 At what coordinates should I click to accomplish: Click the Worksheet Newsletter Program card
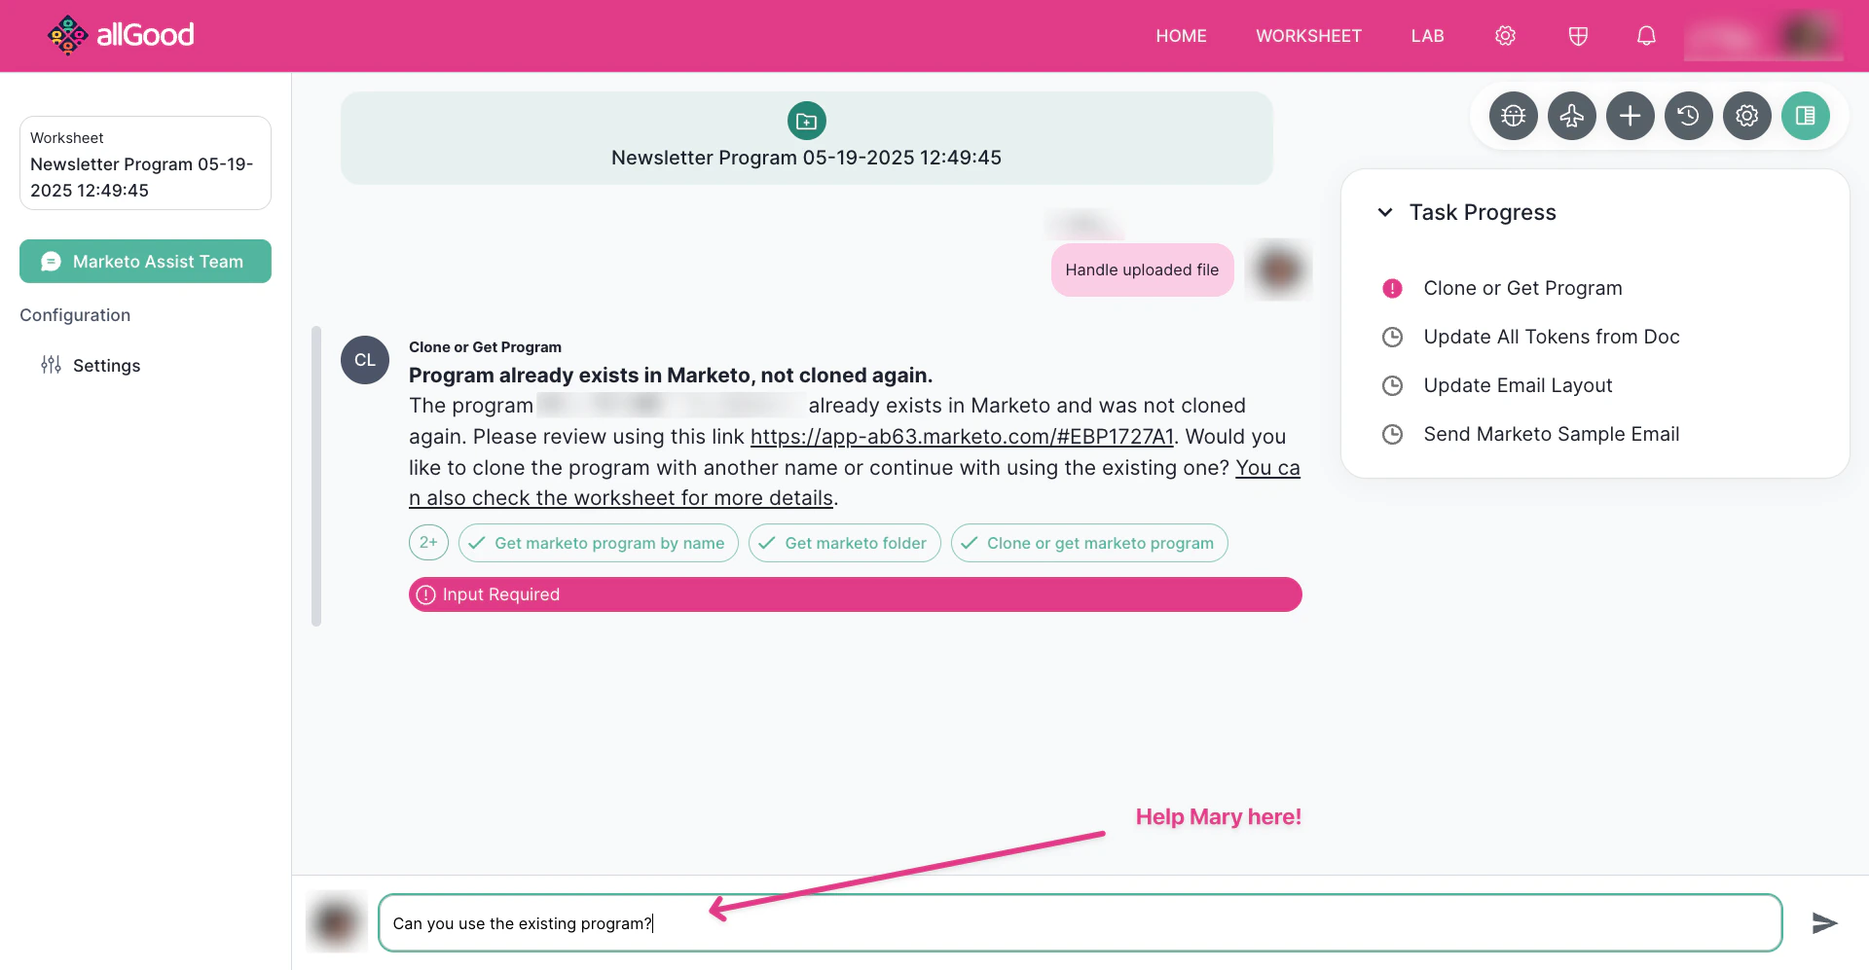point(145,162)
